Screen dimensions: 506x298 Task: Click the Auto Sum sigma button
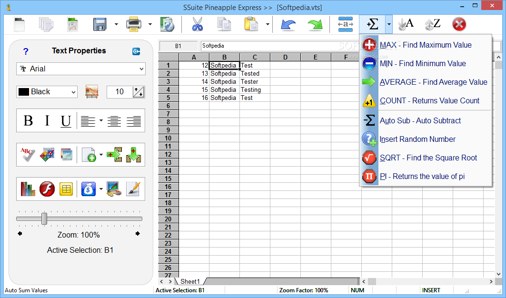(372, 24)
